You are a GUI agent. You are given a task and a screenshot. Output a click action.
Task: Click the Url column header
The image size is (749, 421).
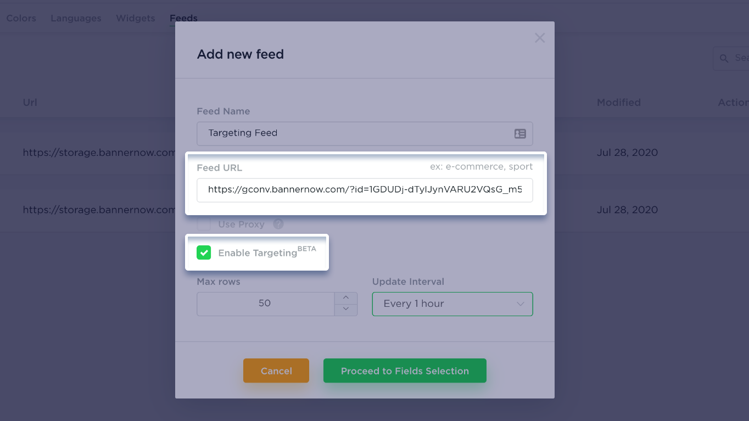pos(30,103)
